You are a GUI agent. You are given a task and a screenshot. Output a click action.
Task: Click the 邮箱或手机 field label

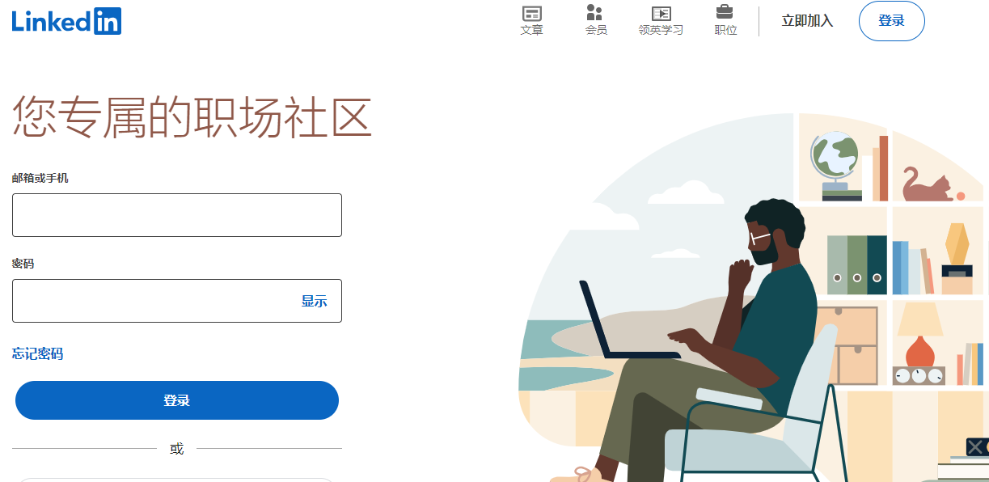(x=40, y=178)
